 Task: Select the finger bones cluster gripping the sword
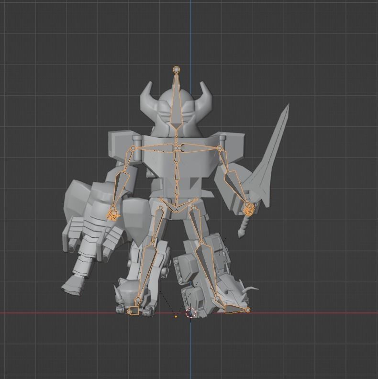click(x=249, y=210)
